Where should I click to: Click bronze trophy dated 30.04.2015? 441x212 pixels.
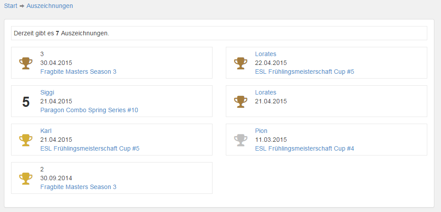click(26, 63)
